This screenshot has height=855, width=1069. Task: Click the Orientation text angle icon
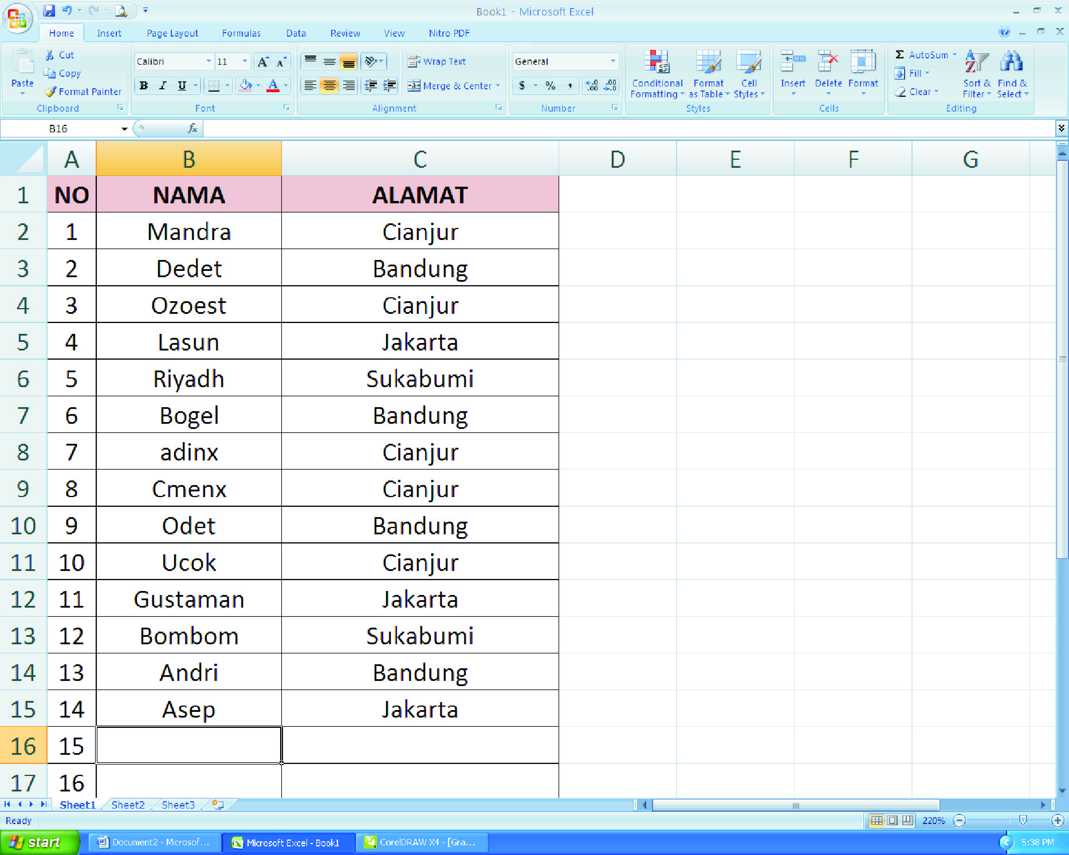click(x=371, y=61)
